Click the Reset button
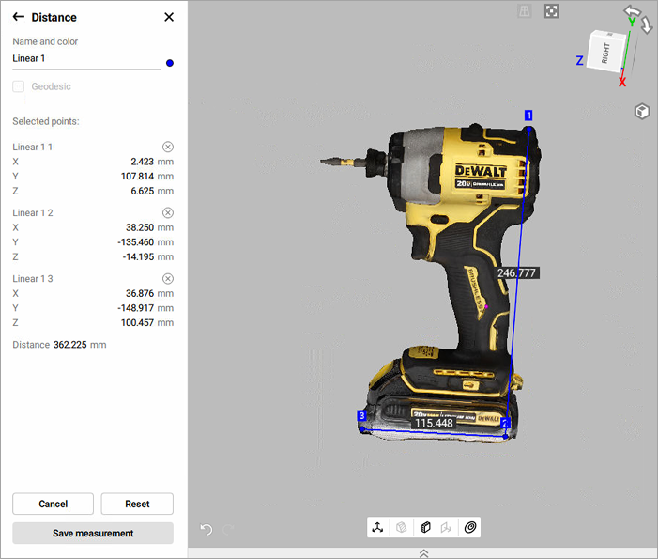The image size is (658, 559). coord(137,504)
